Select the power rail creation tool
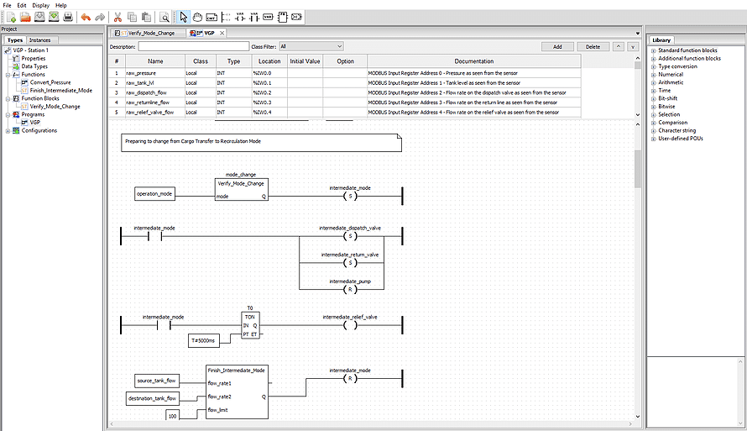 click(x=226, y=17)
